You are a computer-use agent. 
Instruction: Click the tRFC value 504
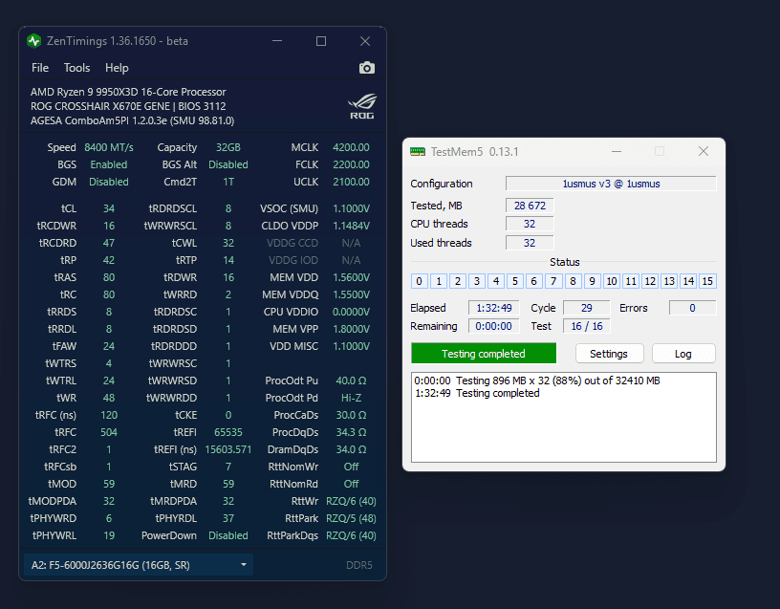109,432
